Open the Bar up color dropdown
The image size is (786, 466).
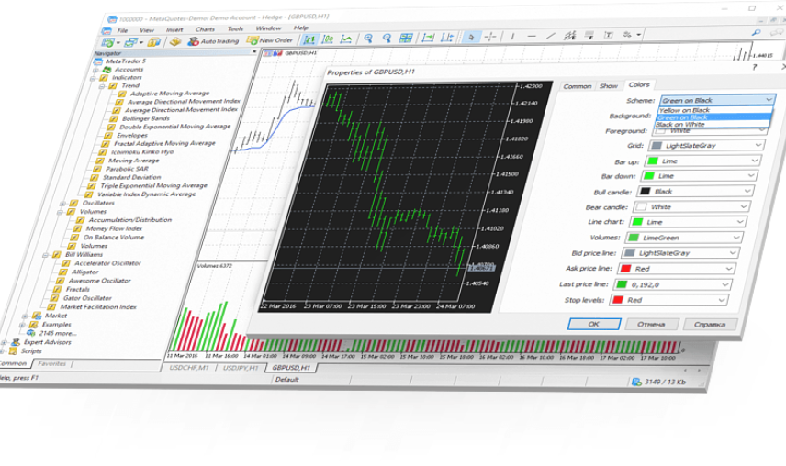[702, 161]
